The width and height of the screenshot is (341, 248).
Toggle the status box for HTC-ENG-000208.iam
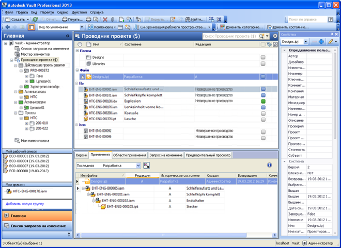pos(263,113)
